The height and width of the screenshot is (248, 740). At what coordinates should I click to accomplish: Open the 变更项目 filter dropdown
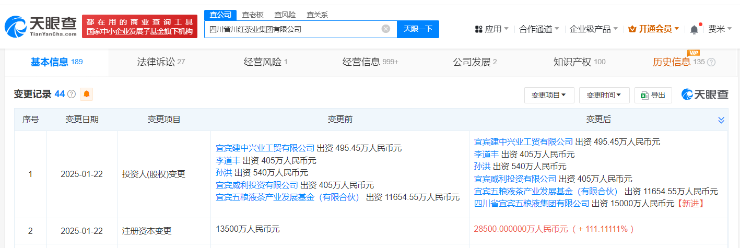tap(549, 95)
